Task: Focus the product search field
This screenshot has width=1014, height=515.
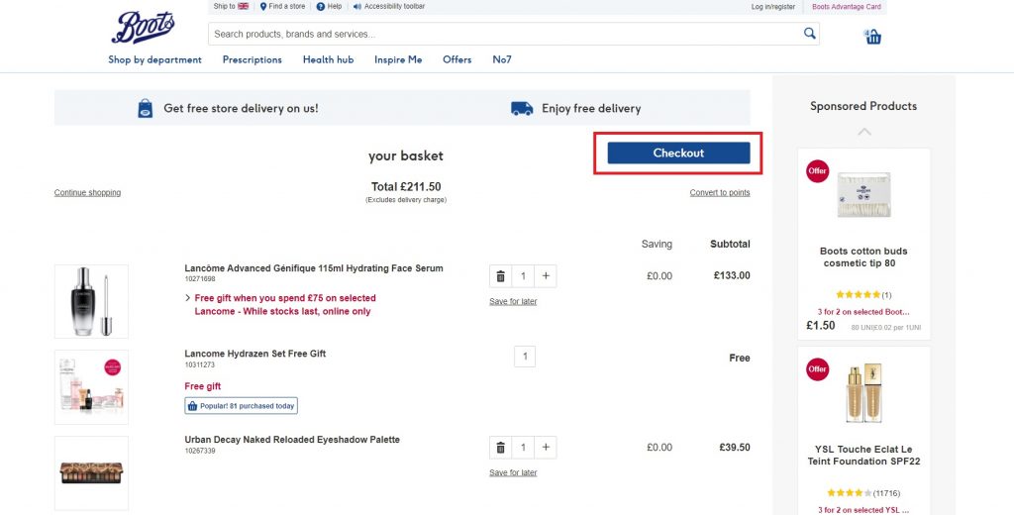Action: click(x=505, y=34)
